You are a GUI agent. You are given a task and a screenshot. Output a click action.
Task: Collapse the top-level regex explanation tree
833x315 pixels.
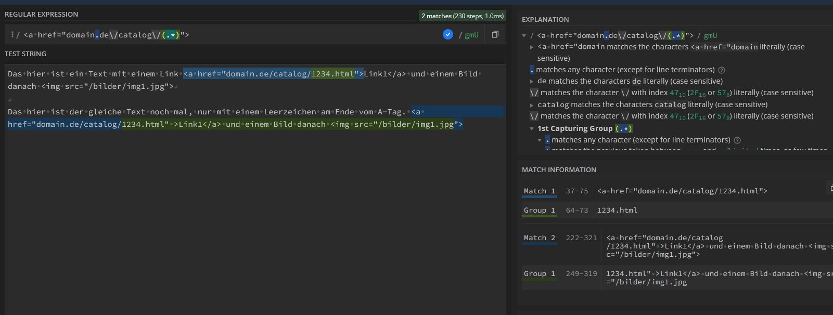click(x=524, y=36)
